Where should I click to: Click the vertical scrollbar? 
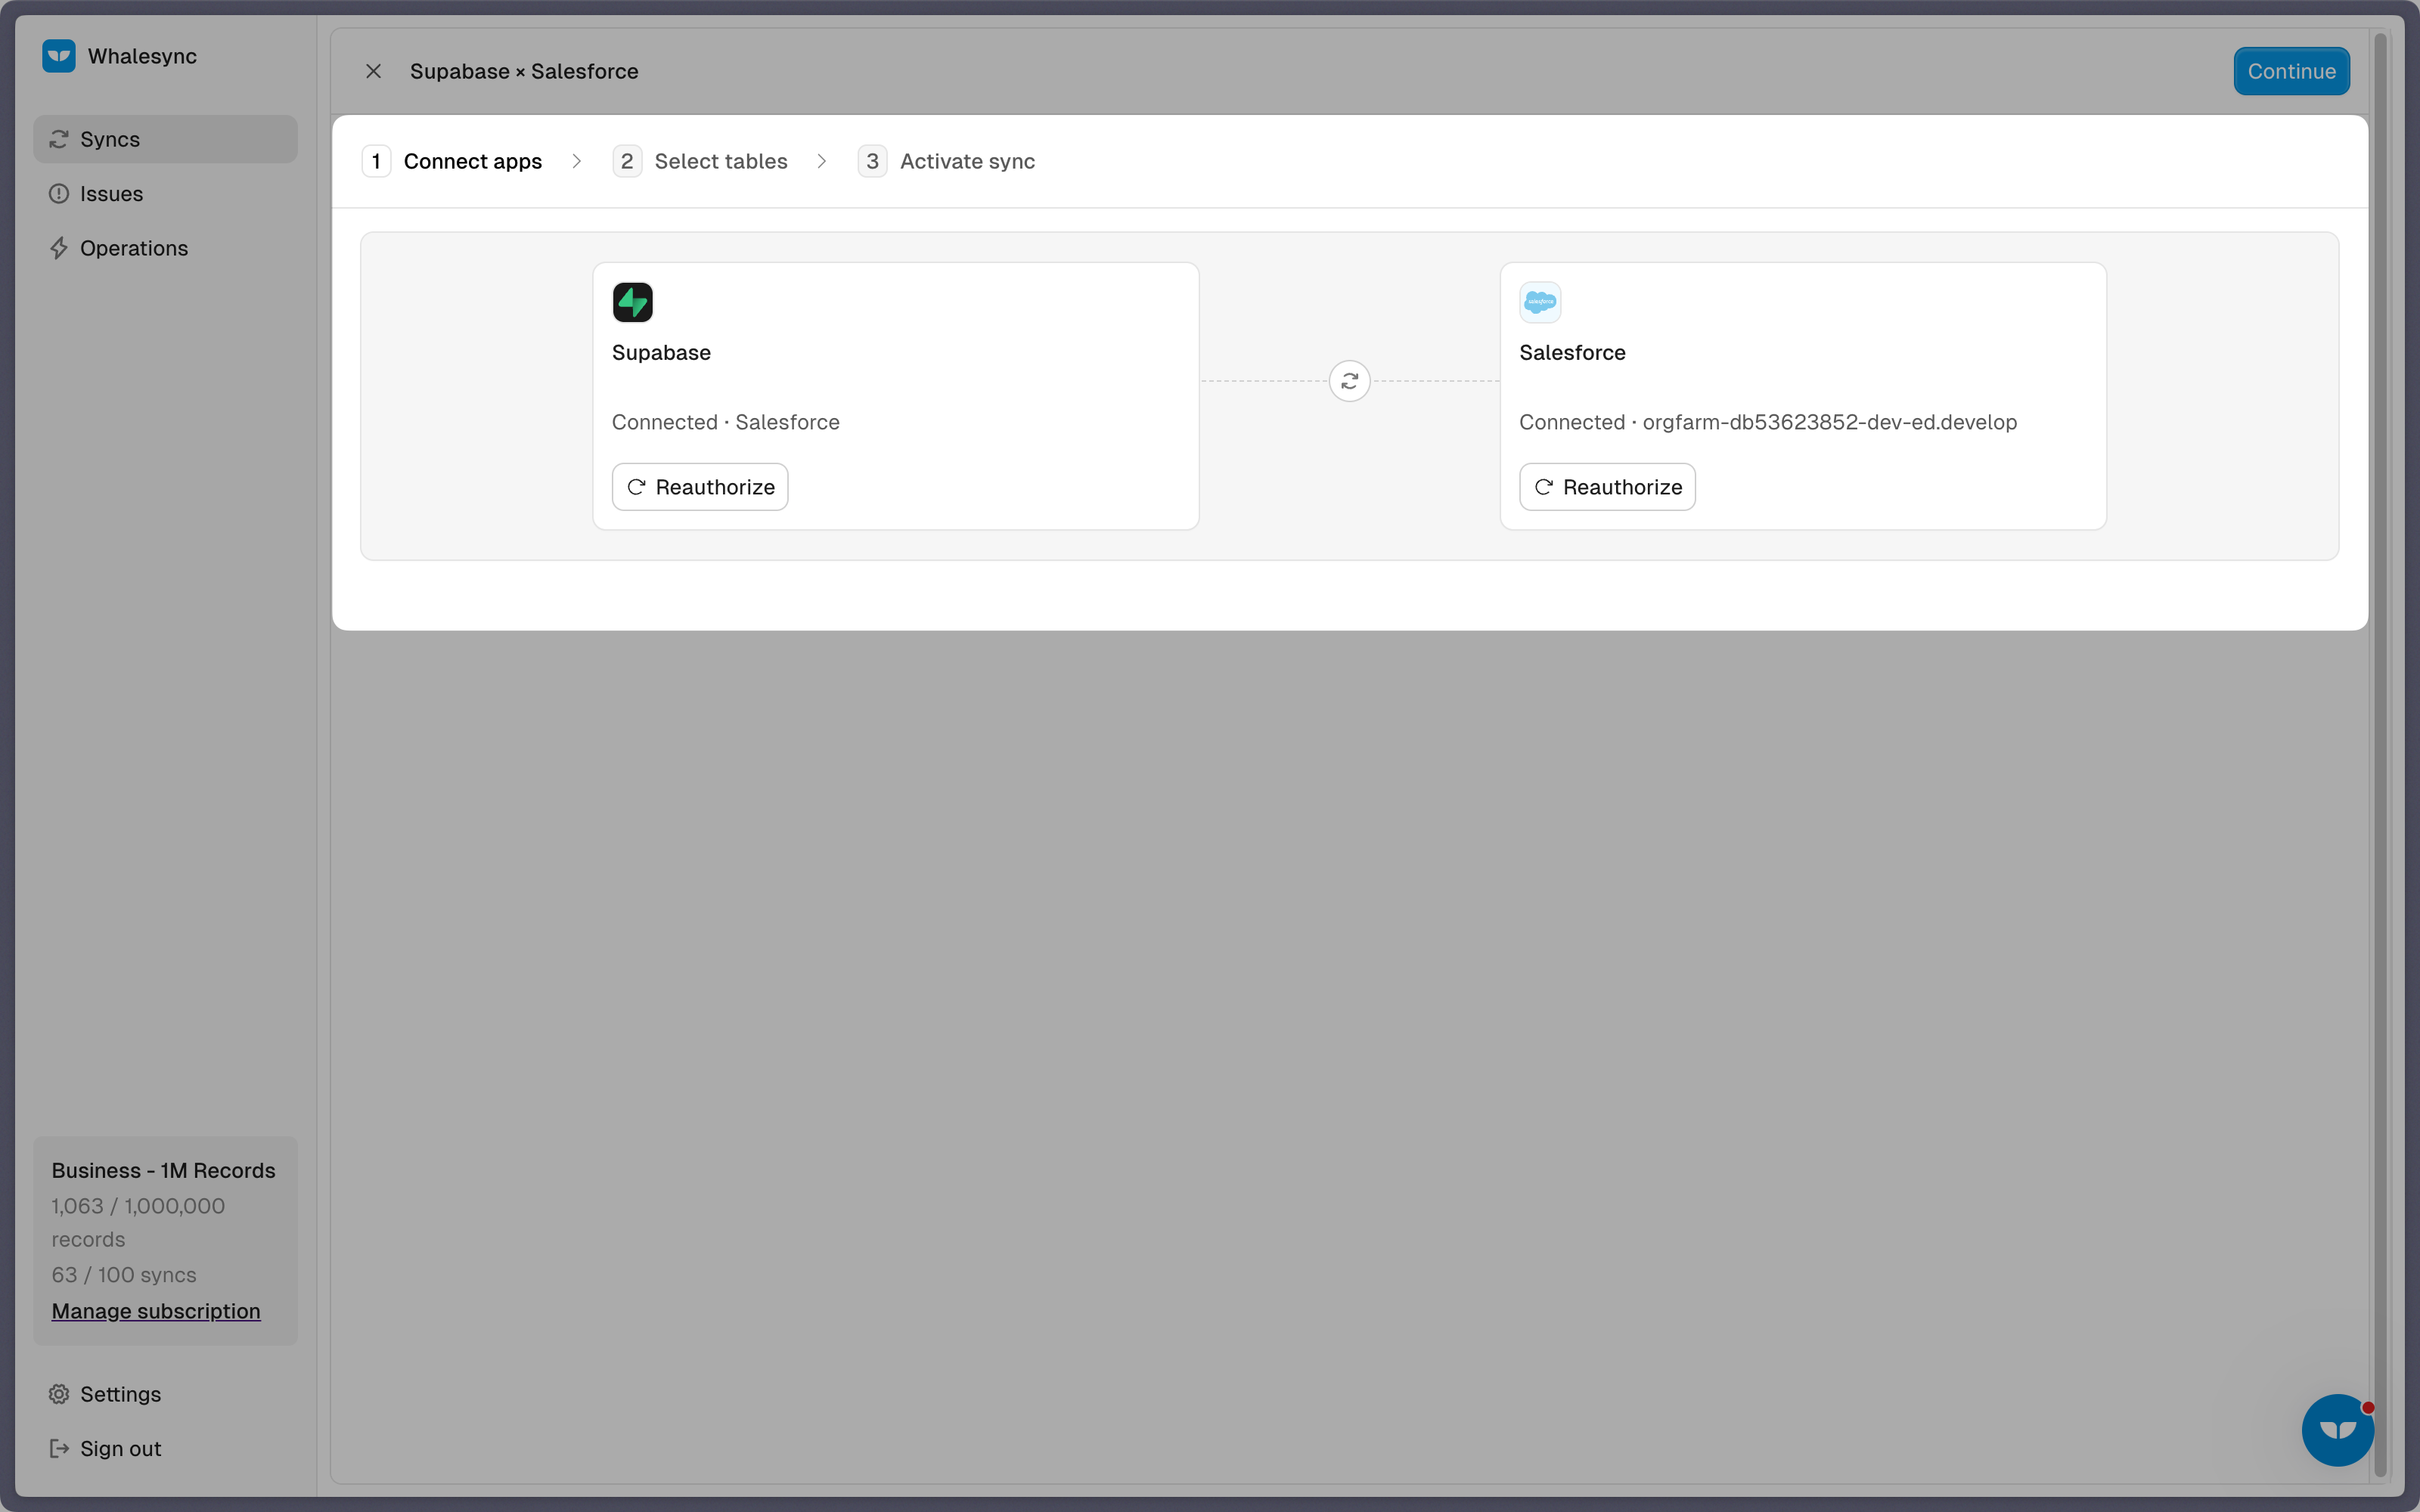pyautogui.click(x=2380, y=755)
